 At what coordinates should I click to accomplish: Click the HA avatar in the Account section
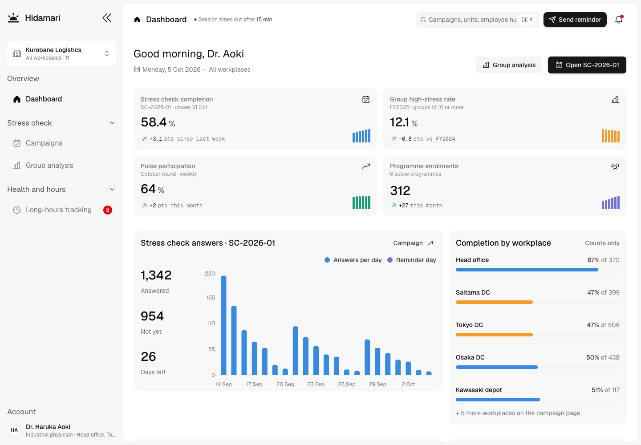click(14, 430)
